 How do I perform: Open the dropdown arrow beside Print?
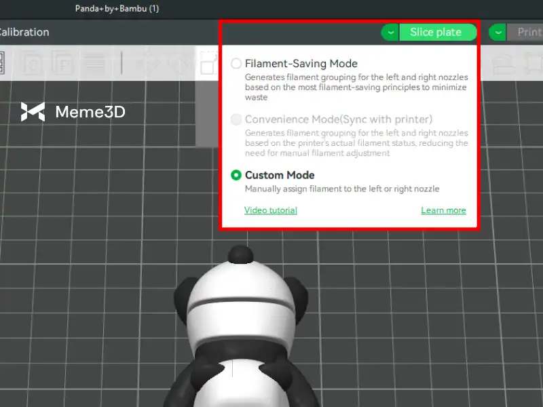(x=498, y=32)
